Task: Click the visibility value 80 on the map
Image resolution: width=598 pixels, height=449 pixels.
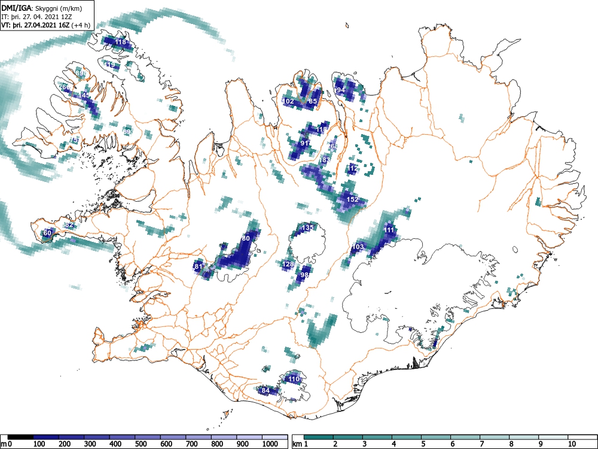Action: coord(246,238)
